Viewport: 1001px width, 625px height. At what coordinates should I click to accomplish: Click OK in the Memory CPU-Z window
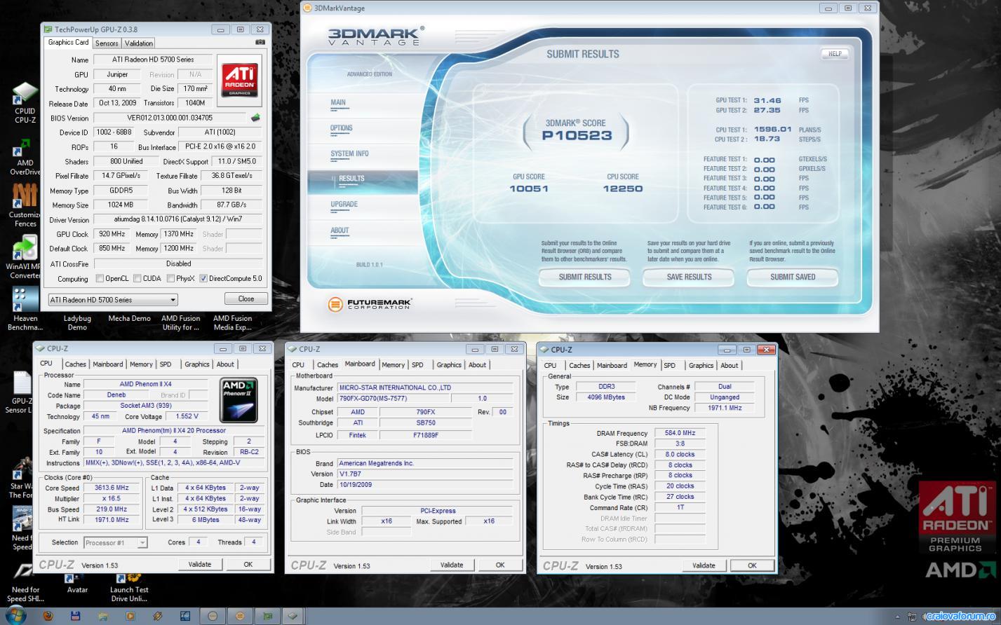[752, 565]
